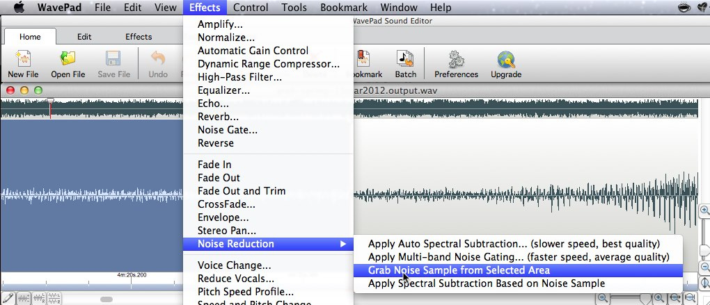
Task: Click zoom full width icon at bottom right
Action: point(690,298)
